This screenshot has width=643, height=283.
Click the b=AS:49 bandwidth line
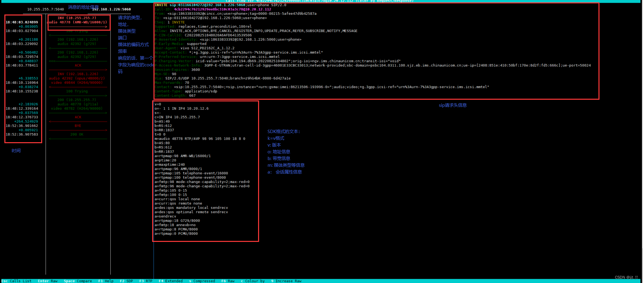pyautogui.click(x=162, y=122)
